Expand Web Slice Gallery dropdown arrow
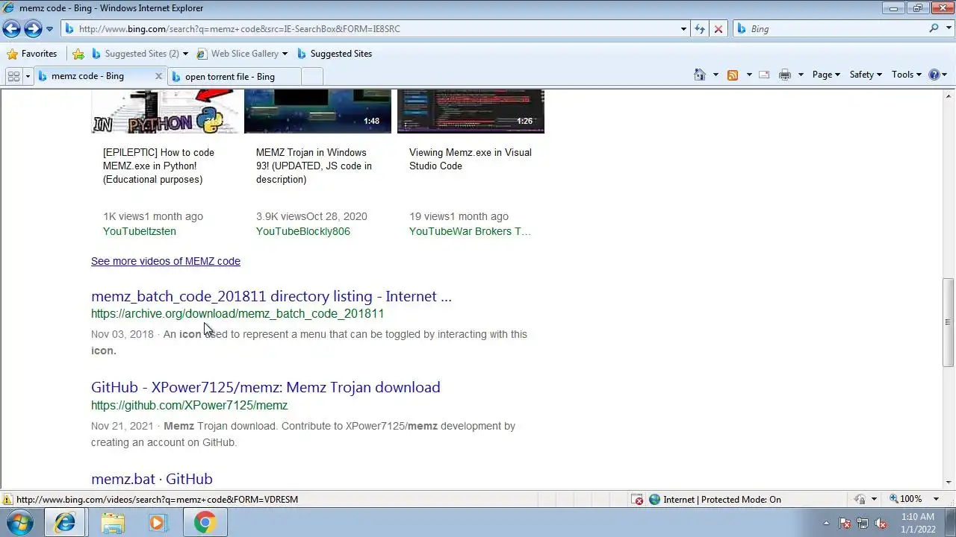The image size is (956, 537). point(285,54)
